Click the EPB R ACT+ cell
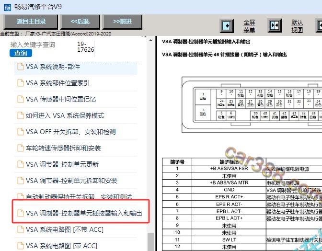This screenshot has height=251, width=322. pos(229,197)
